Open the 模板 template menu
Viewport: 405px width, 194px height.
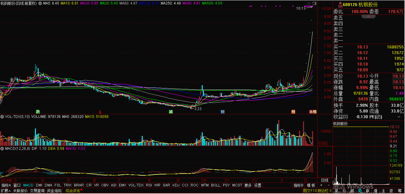point(311,185)
